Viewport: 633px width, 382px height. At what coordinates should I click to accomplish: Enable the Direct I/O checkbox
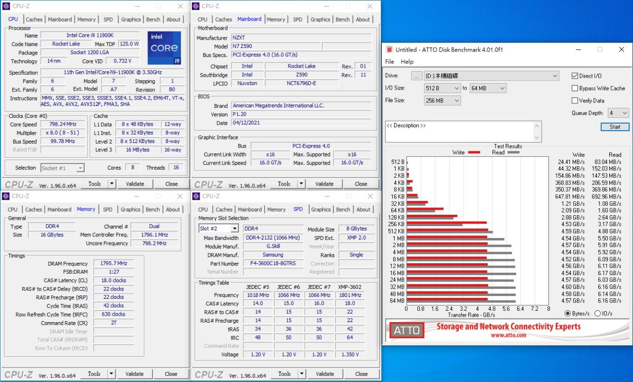pos(575,76)
